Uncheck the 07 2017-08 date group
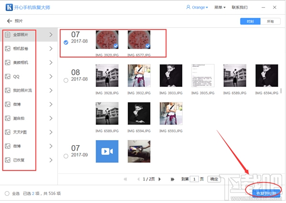This screenshot has height=203, width=286. pos(66,42)
